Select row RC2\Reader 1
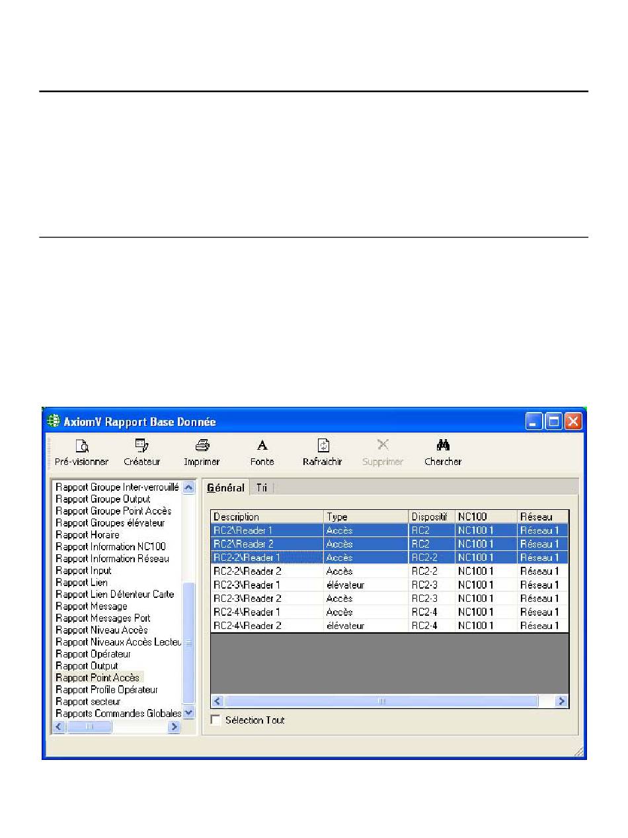 pos(389,530)
